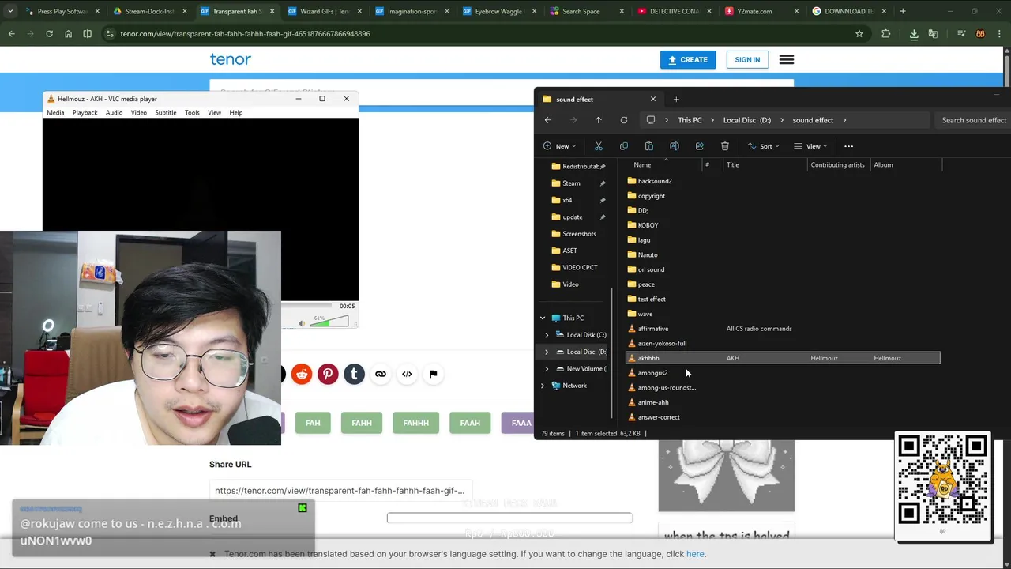Expand New Volume in navigation pane
The image size is (1011, 569).
(x=547, y=369)
